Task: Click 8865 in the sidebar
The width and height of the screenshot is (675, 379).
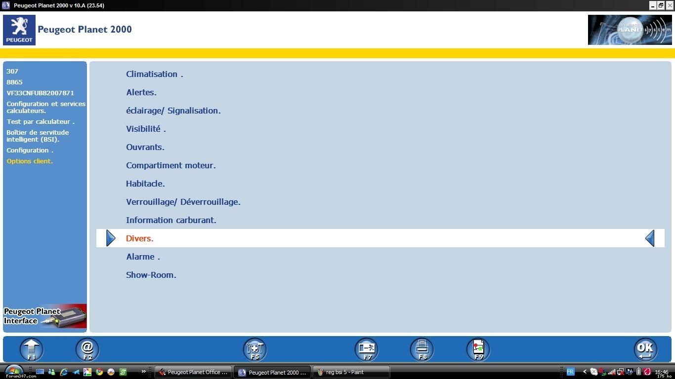Action: (14, 82)
